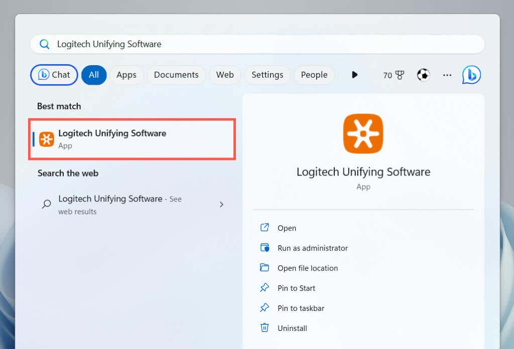Click the Open file location folder icon
The image size is (514, 349).
[265, 268]
